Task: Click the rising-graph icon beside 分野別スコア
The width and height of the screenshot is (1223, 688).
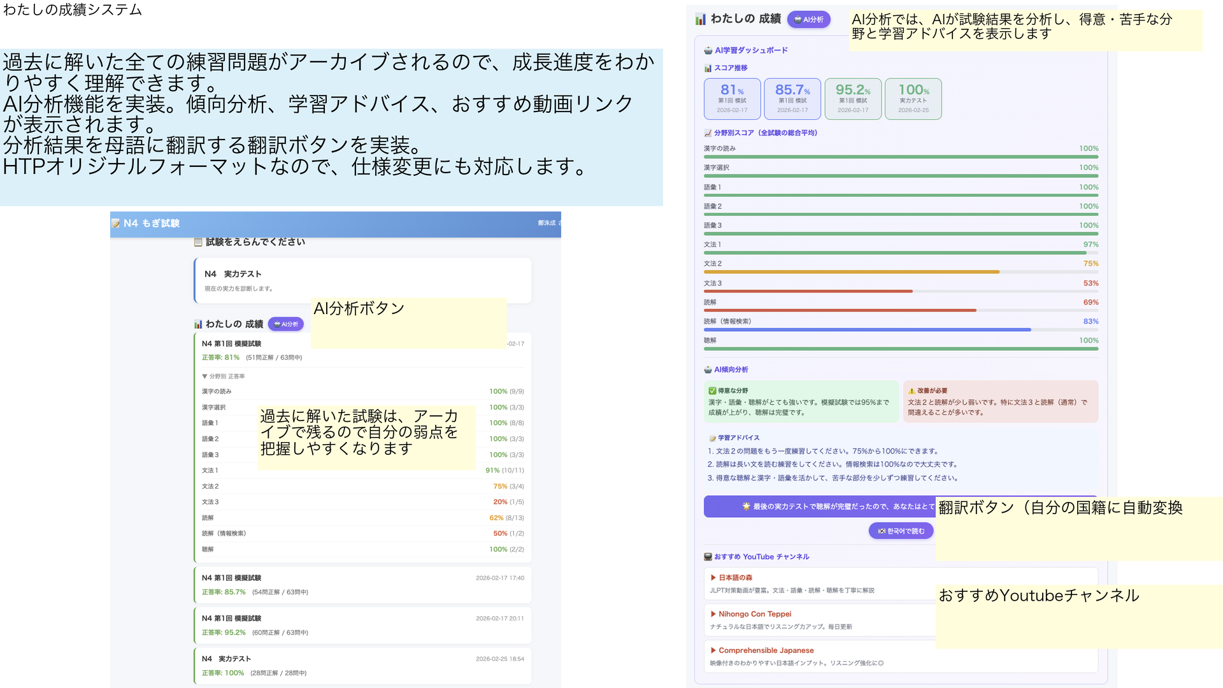Action: (707, 133)
